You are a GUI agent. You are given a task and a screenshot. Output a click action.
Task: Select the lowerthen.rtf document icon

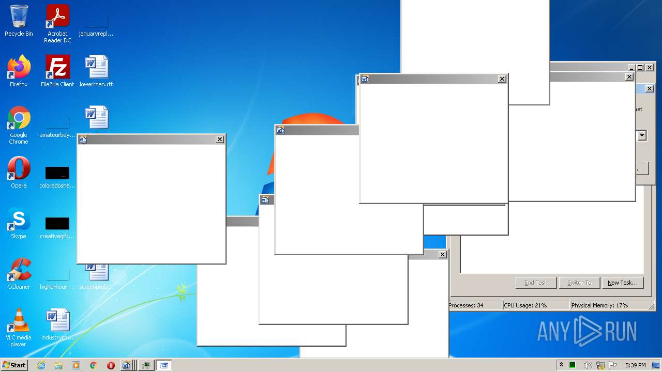coord(96,71)
